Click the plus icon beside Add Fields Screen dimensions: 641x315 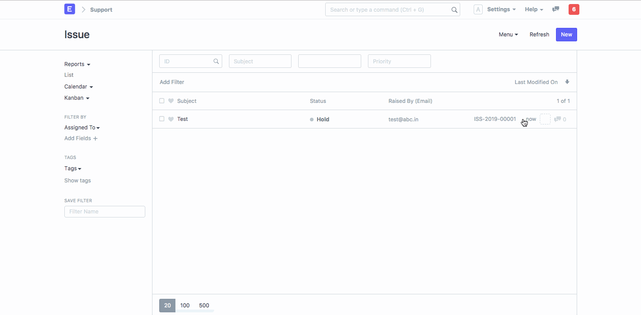(95, 138)
